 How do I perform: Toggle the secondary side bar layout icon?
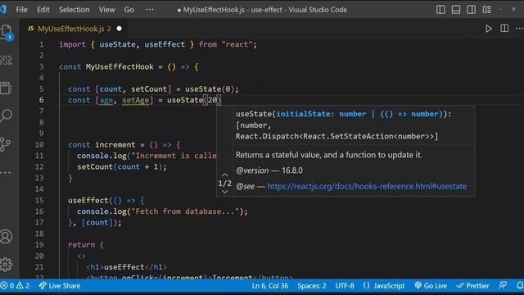472,10
